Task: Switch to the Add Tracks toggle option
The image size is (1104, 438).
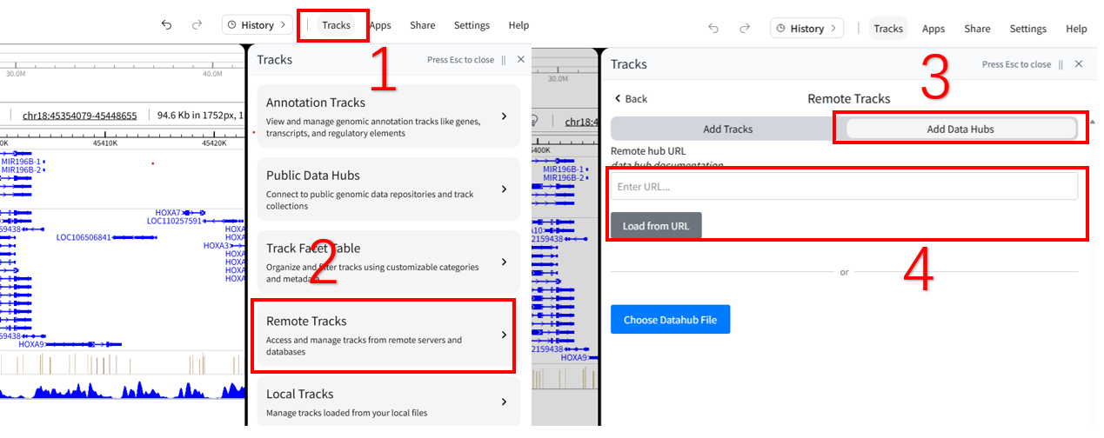Action: point(727,129)
